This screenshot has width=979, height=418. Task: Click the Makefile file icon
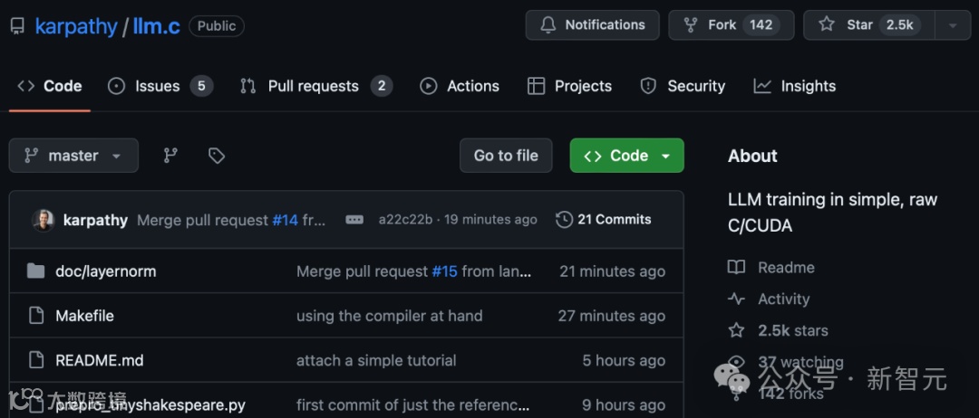36,316
